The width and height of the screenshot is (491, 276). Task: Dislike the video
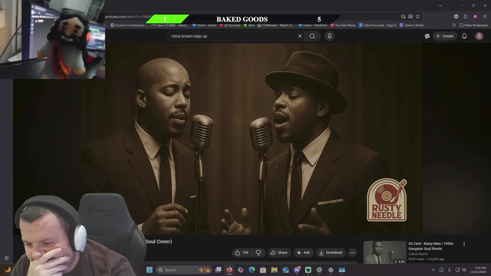[258, 253]
